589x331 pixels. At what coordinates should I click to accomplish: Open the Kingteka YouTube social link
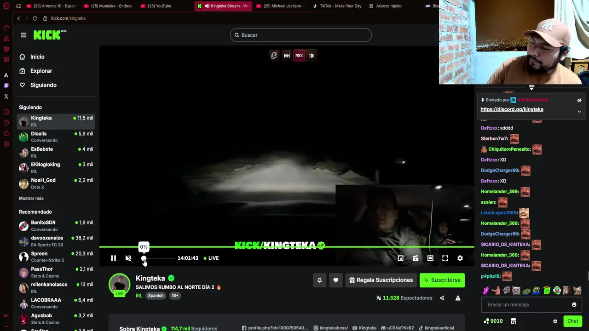point(364,328)
